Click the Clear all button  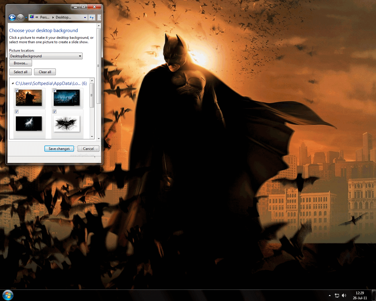coord(45,72)
